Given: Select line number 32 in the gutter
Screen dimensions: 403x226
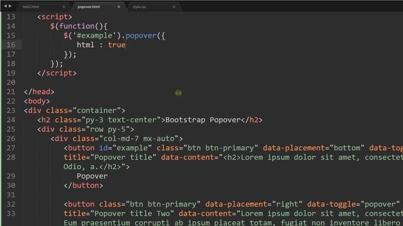Looking at the screenshot, I should tap(11, 204).
